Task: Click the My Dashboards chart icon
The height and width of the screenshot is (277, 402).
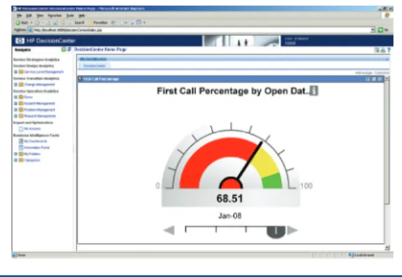Action: click(x=21, y=141)
